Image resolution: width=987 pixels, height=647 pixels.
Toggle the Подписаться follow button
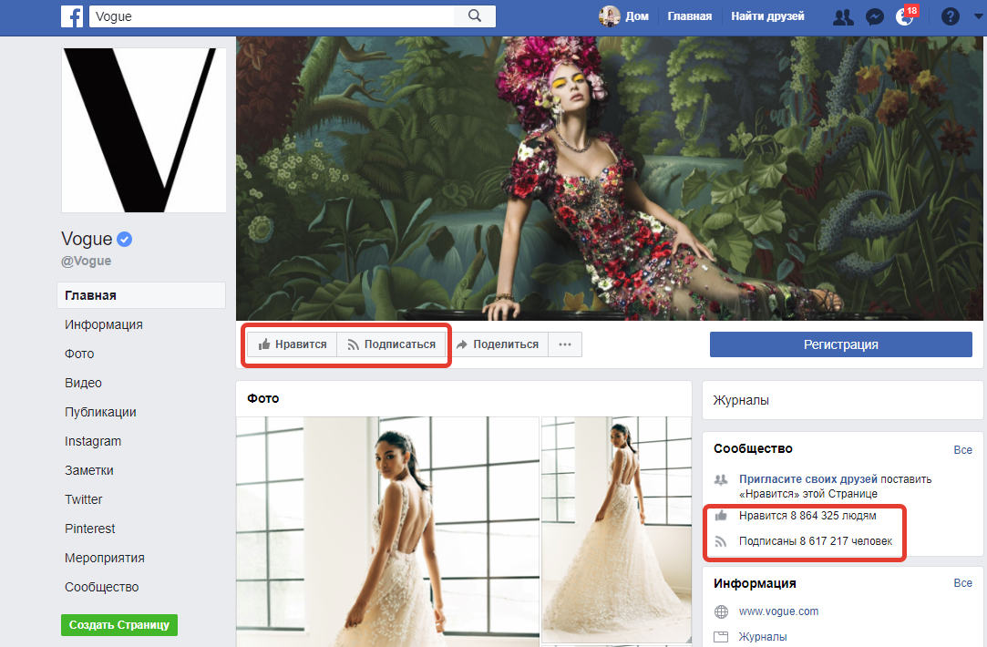392,344
